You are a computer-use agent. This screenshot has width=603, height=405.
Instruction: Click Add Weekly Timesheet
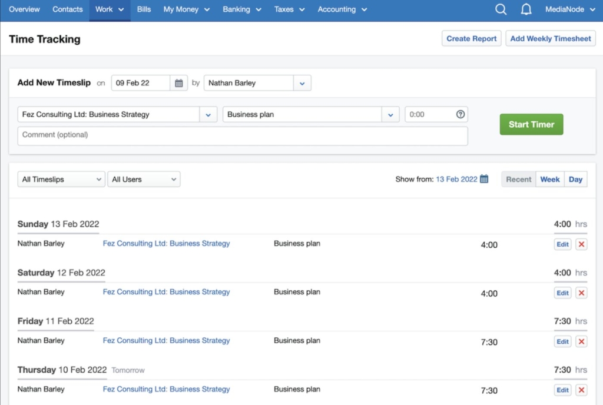tap(550, 38)
